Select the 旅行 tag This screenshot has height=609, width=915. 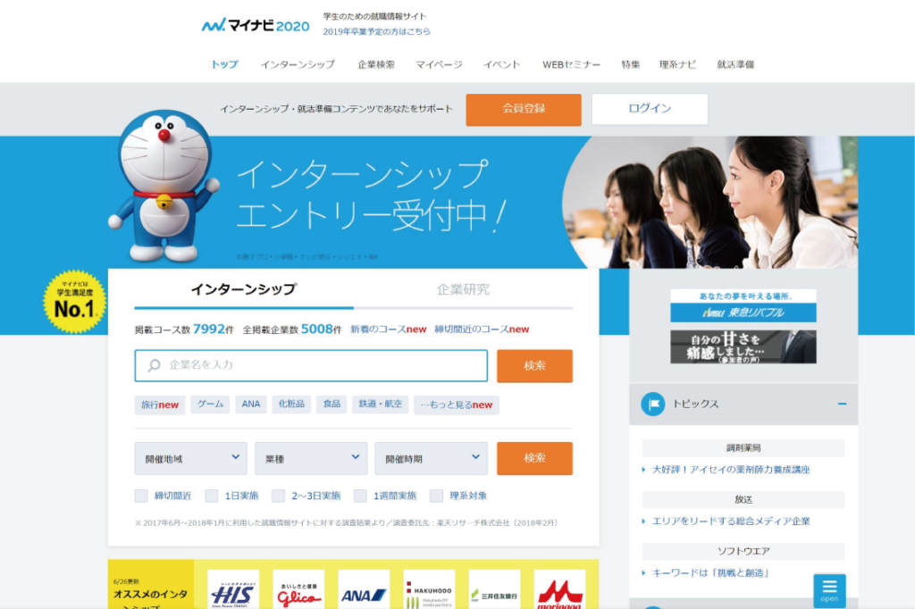point(160,405)
